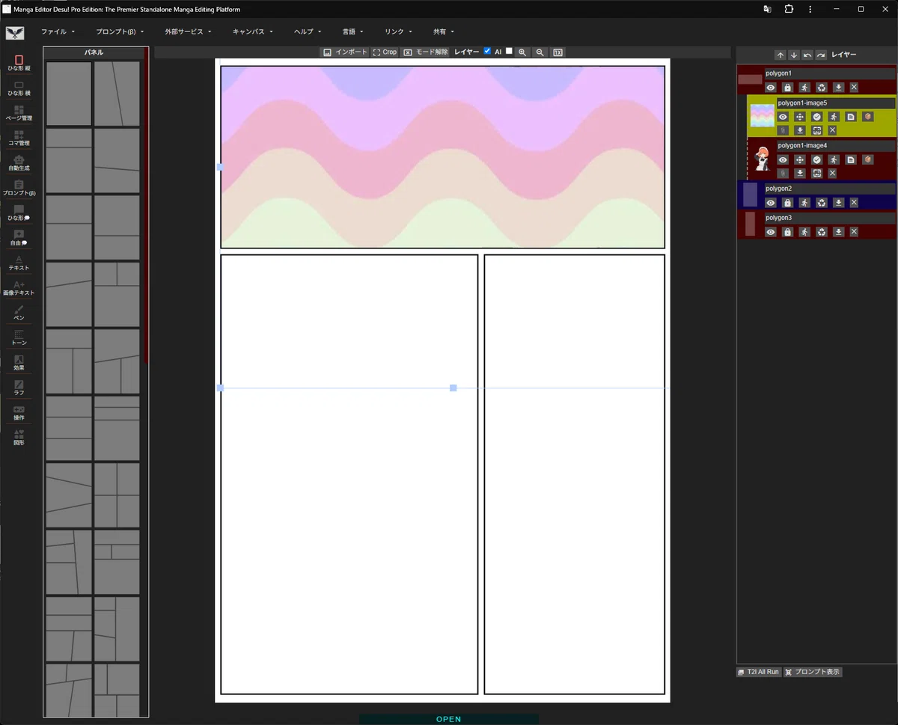This screenshot has height=725, width=898.
Task: Click the redo arrow in layer panel
Action: (x=821, y=55)
